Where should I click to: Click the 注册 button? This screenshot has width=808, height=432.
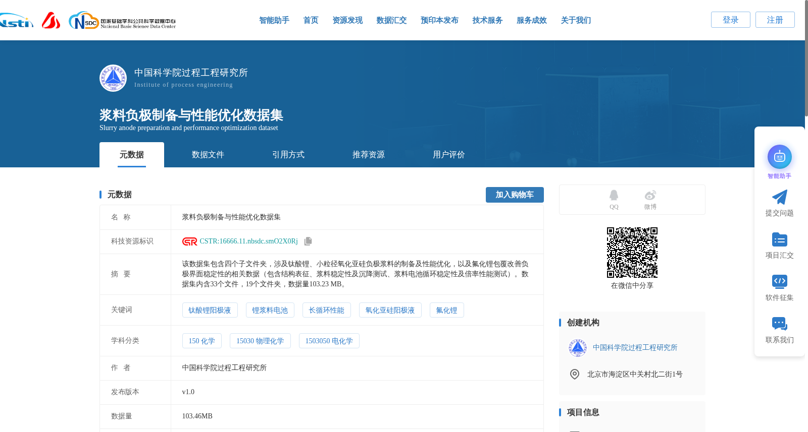point(775,20)
